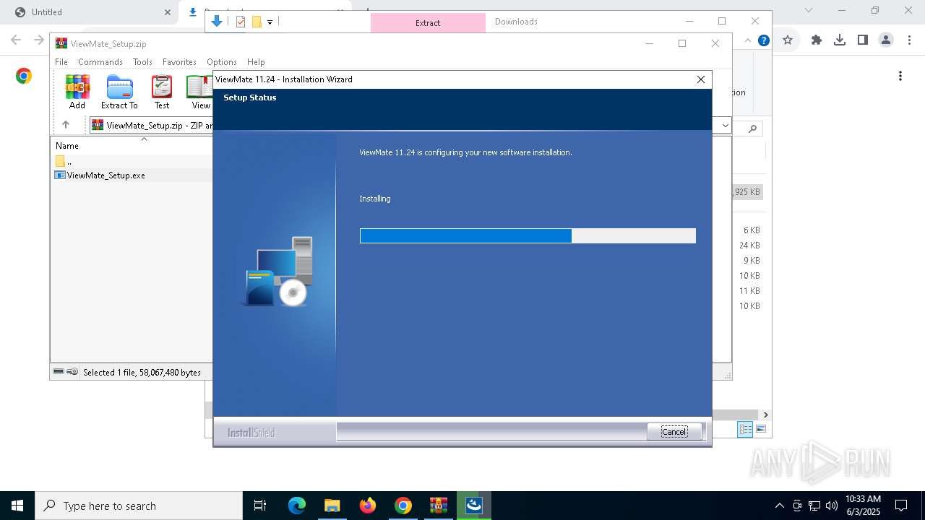Bookmark this page with the star icon
The width and height of the screenshot is (925, 520).
[788, 40]
